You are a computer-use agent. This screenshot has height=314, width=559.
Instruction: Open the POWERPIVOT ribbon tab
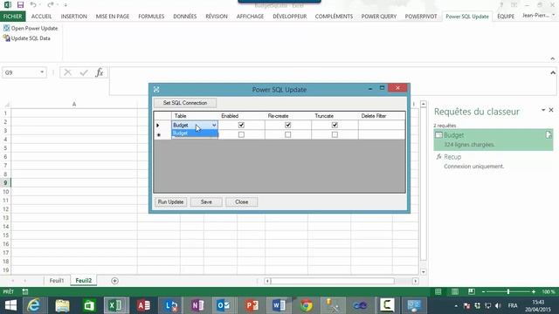421,17
